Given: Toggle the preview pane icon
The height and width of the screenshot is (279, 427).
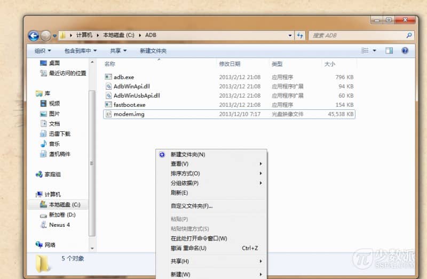Looking at the screenshot, I should (389, 51).
